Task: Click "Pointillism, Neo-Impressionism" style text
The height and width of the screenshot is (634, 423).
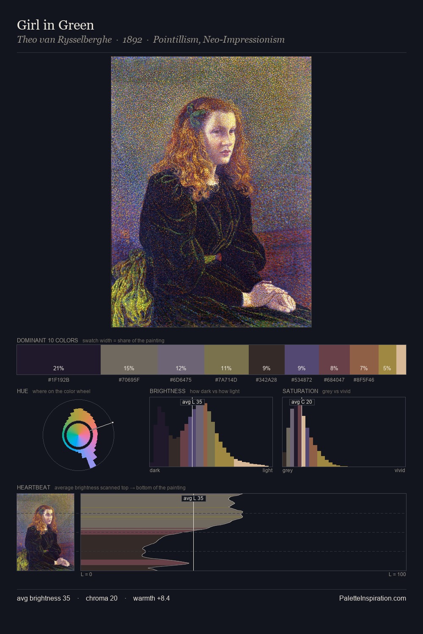Action: tap(219, 40)
